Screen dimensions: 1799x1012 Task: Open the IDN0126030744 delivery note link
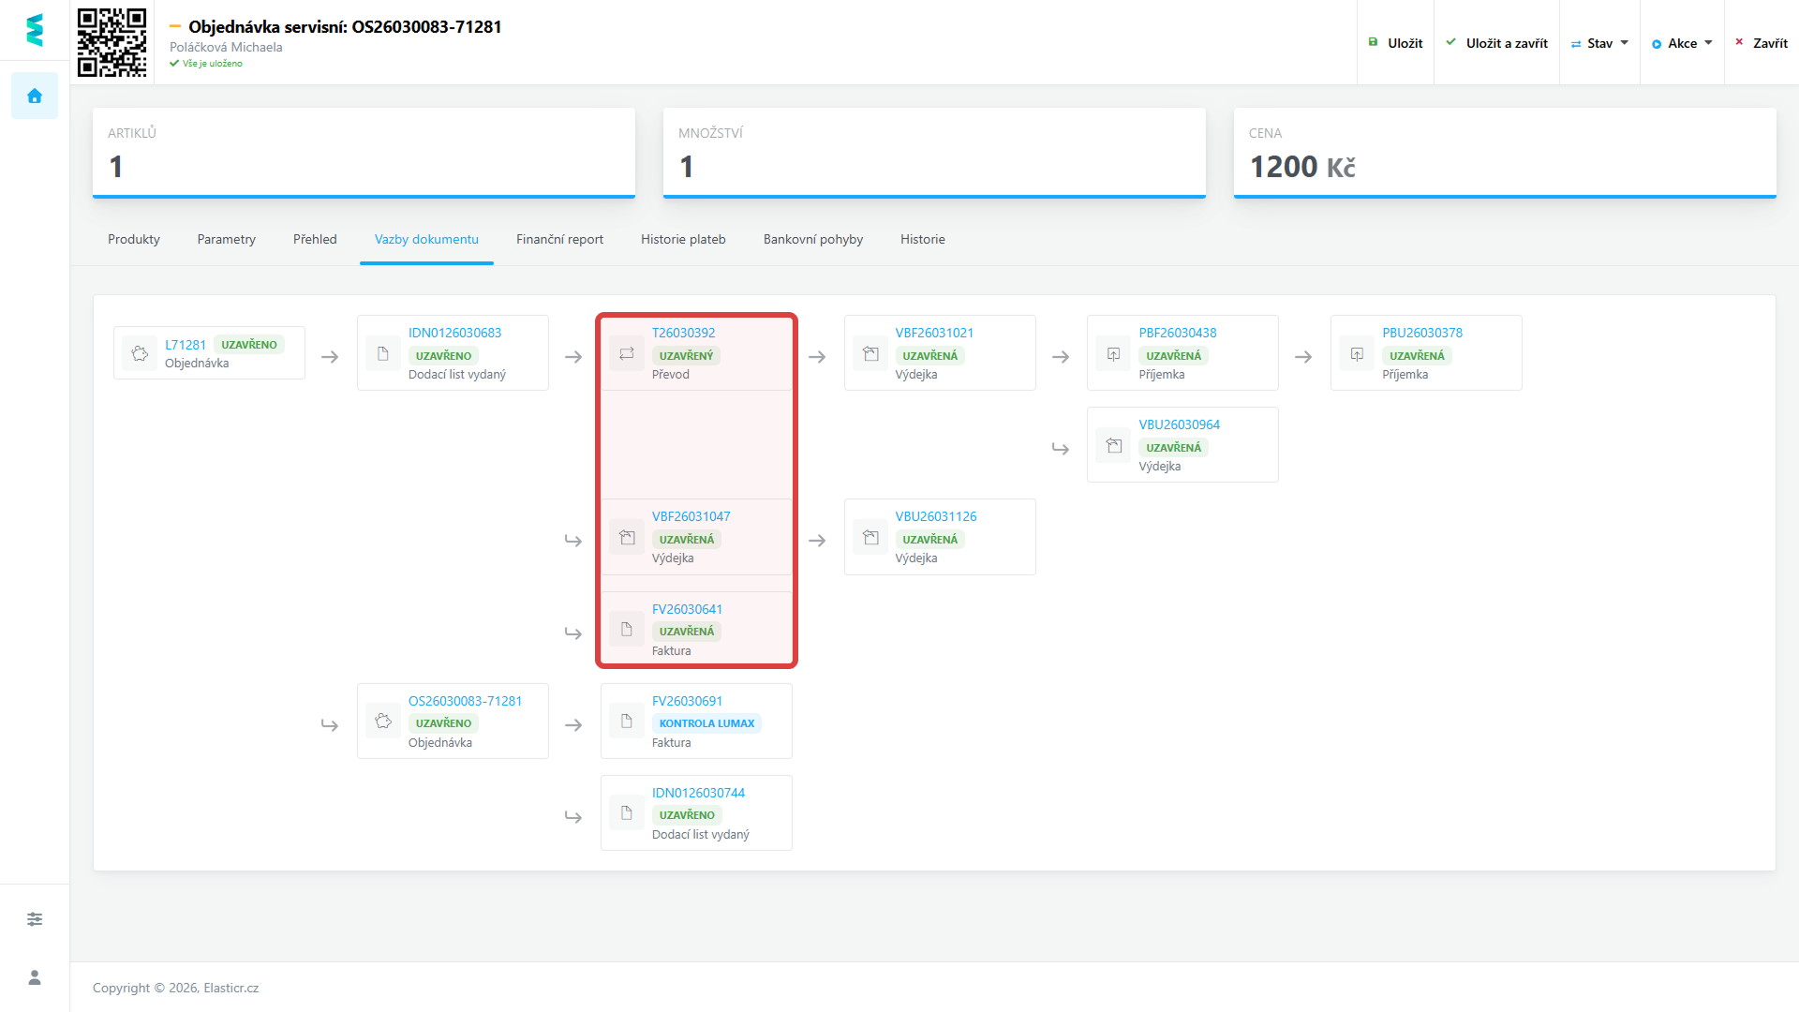(698, 793)
